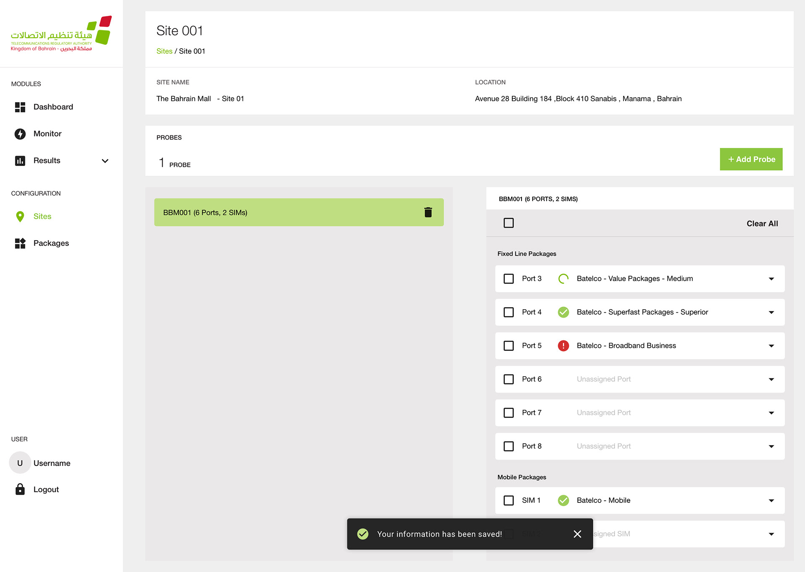Follow the Sites breadcrumb link
805x572 pixels.
point(164,51)
